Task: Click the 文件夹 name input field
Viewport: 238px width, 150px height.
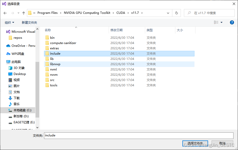Action: pyautogui.click(x=139, y=135)
